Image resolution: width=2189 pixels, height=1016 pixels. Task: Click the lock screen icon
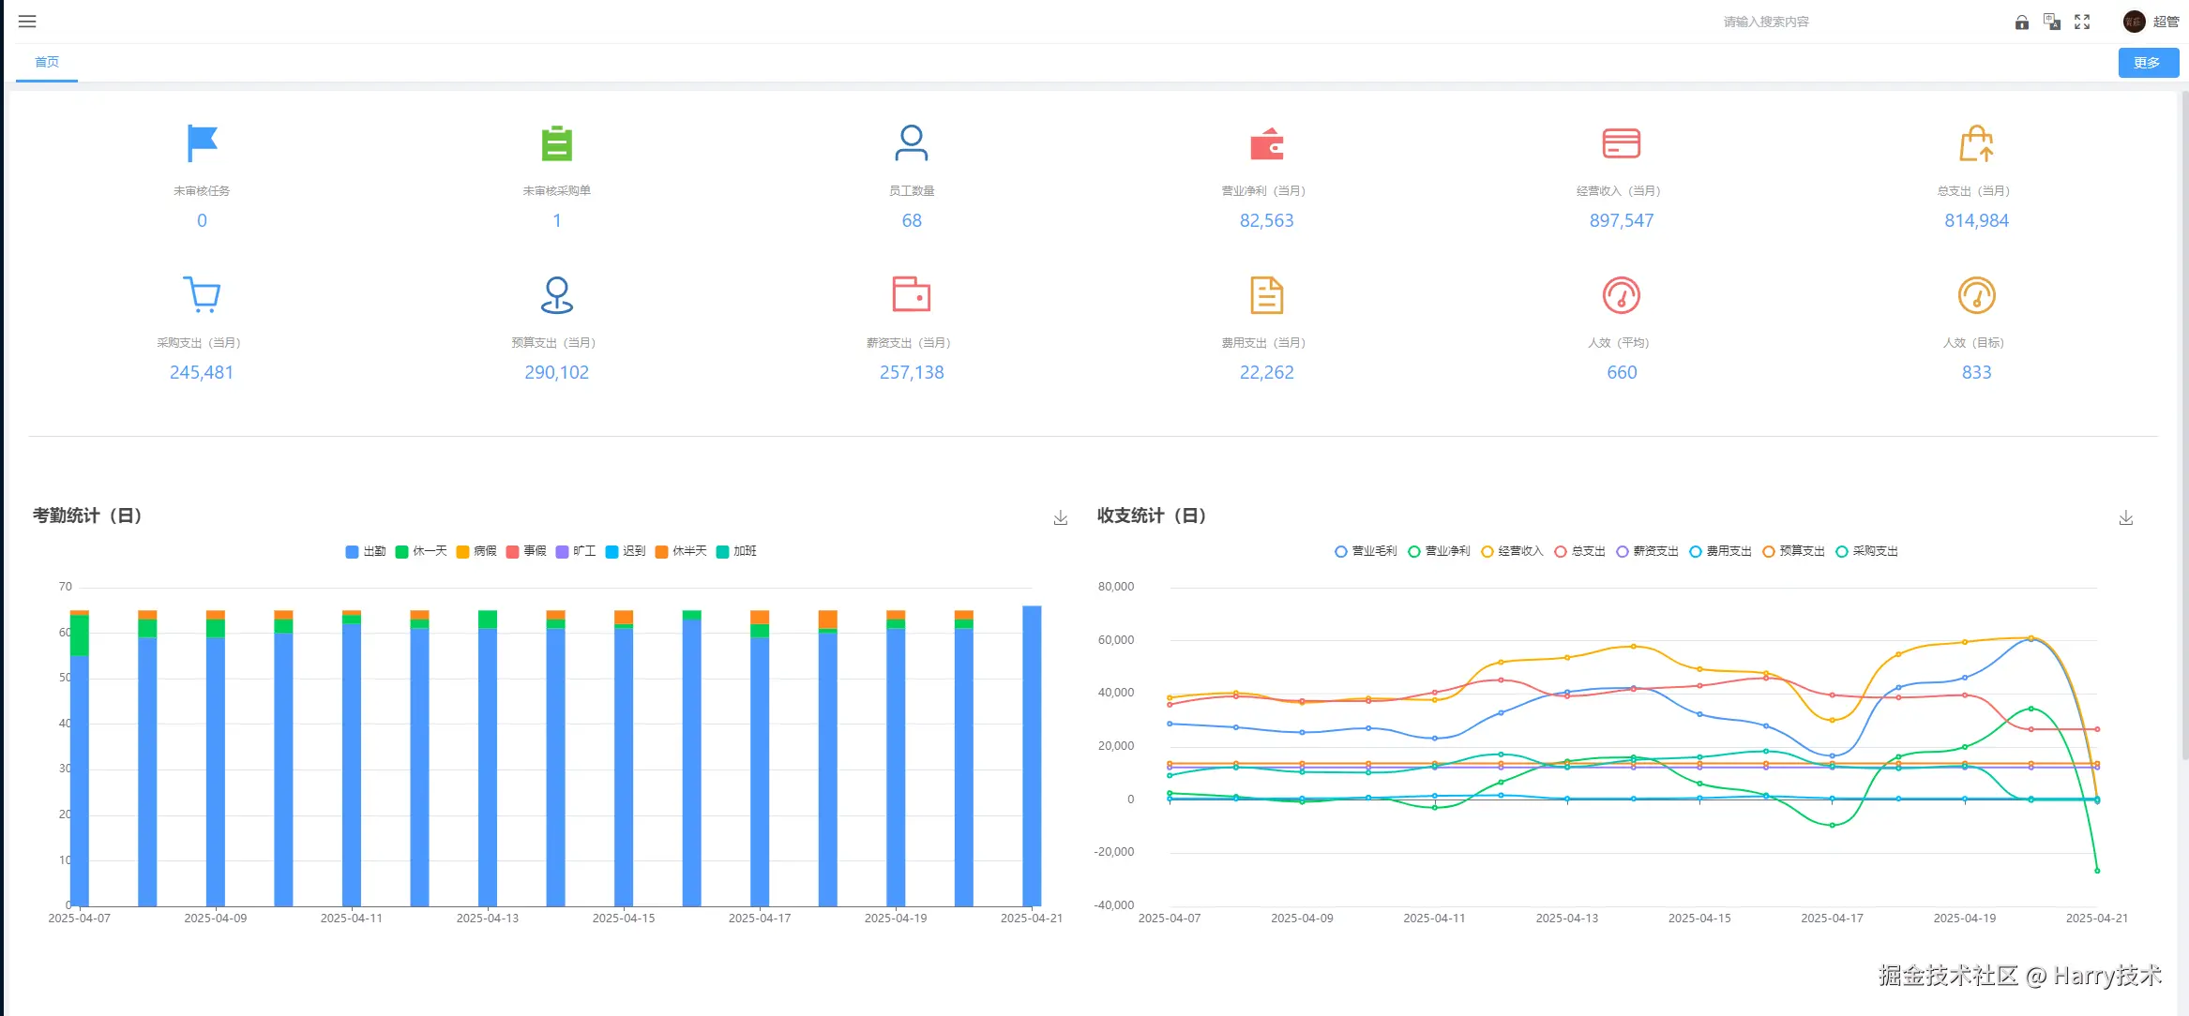(x=2021, y=22)
